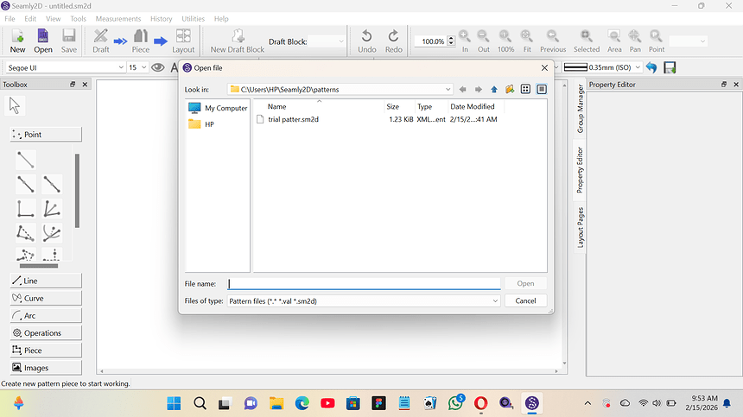Switch to Layout mode icon
The width and height of the screenshot is (743, 417).
183,41
